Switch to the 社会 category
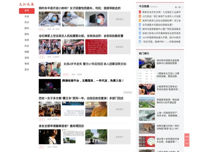The width and height of the screenshot is (203, 152). (27, 16)
